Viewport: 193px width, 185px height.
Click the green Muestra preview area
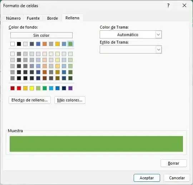click(96, 144)
